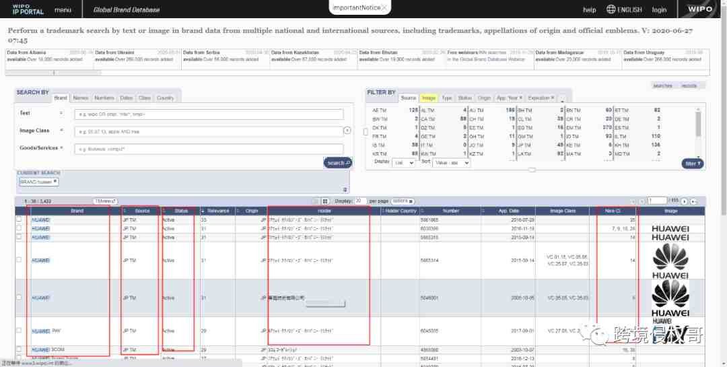
Task: Sort results by Origin column
Action: tap(251, 211)
